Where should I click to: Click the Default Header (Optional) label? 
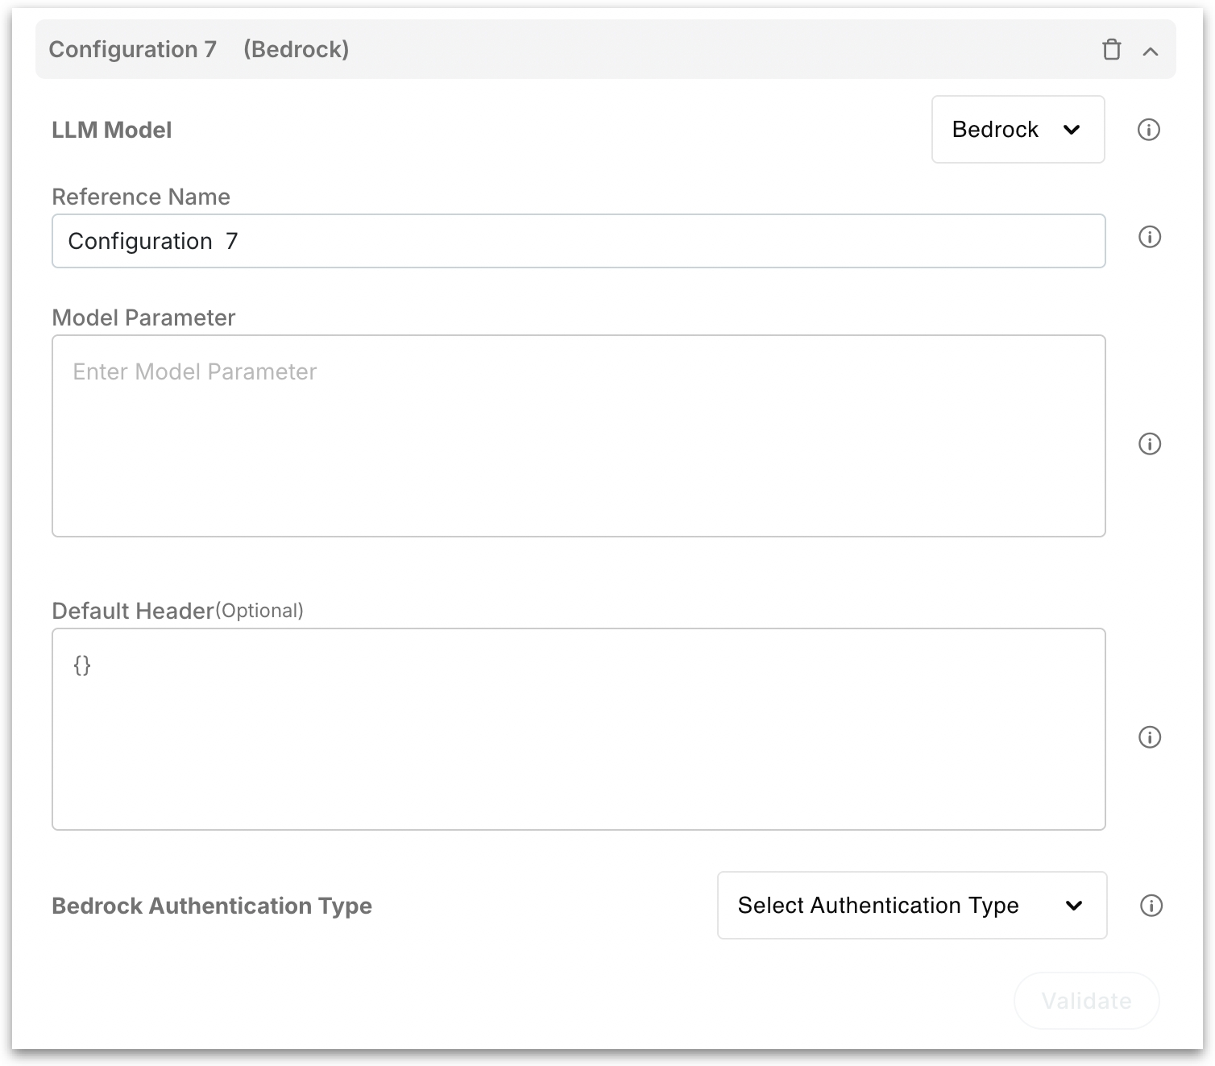point(177,611)
